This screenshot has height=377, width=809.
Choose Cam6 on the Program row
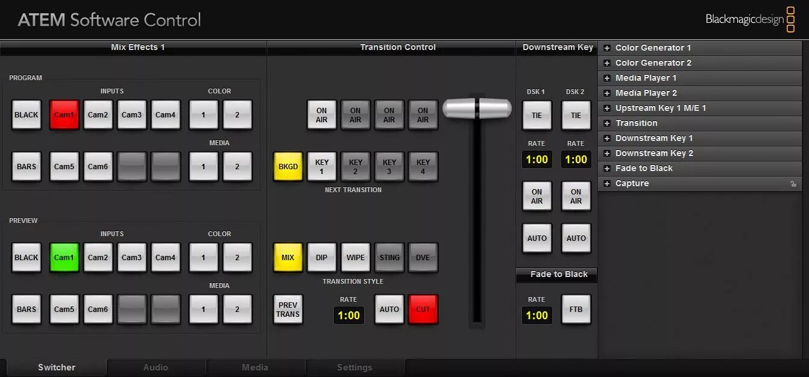pyautogui.click(x=98, y=166)
